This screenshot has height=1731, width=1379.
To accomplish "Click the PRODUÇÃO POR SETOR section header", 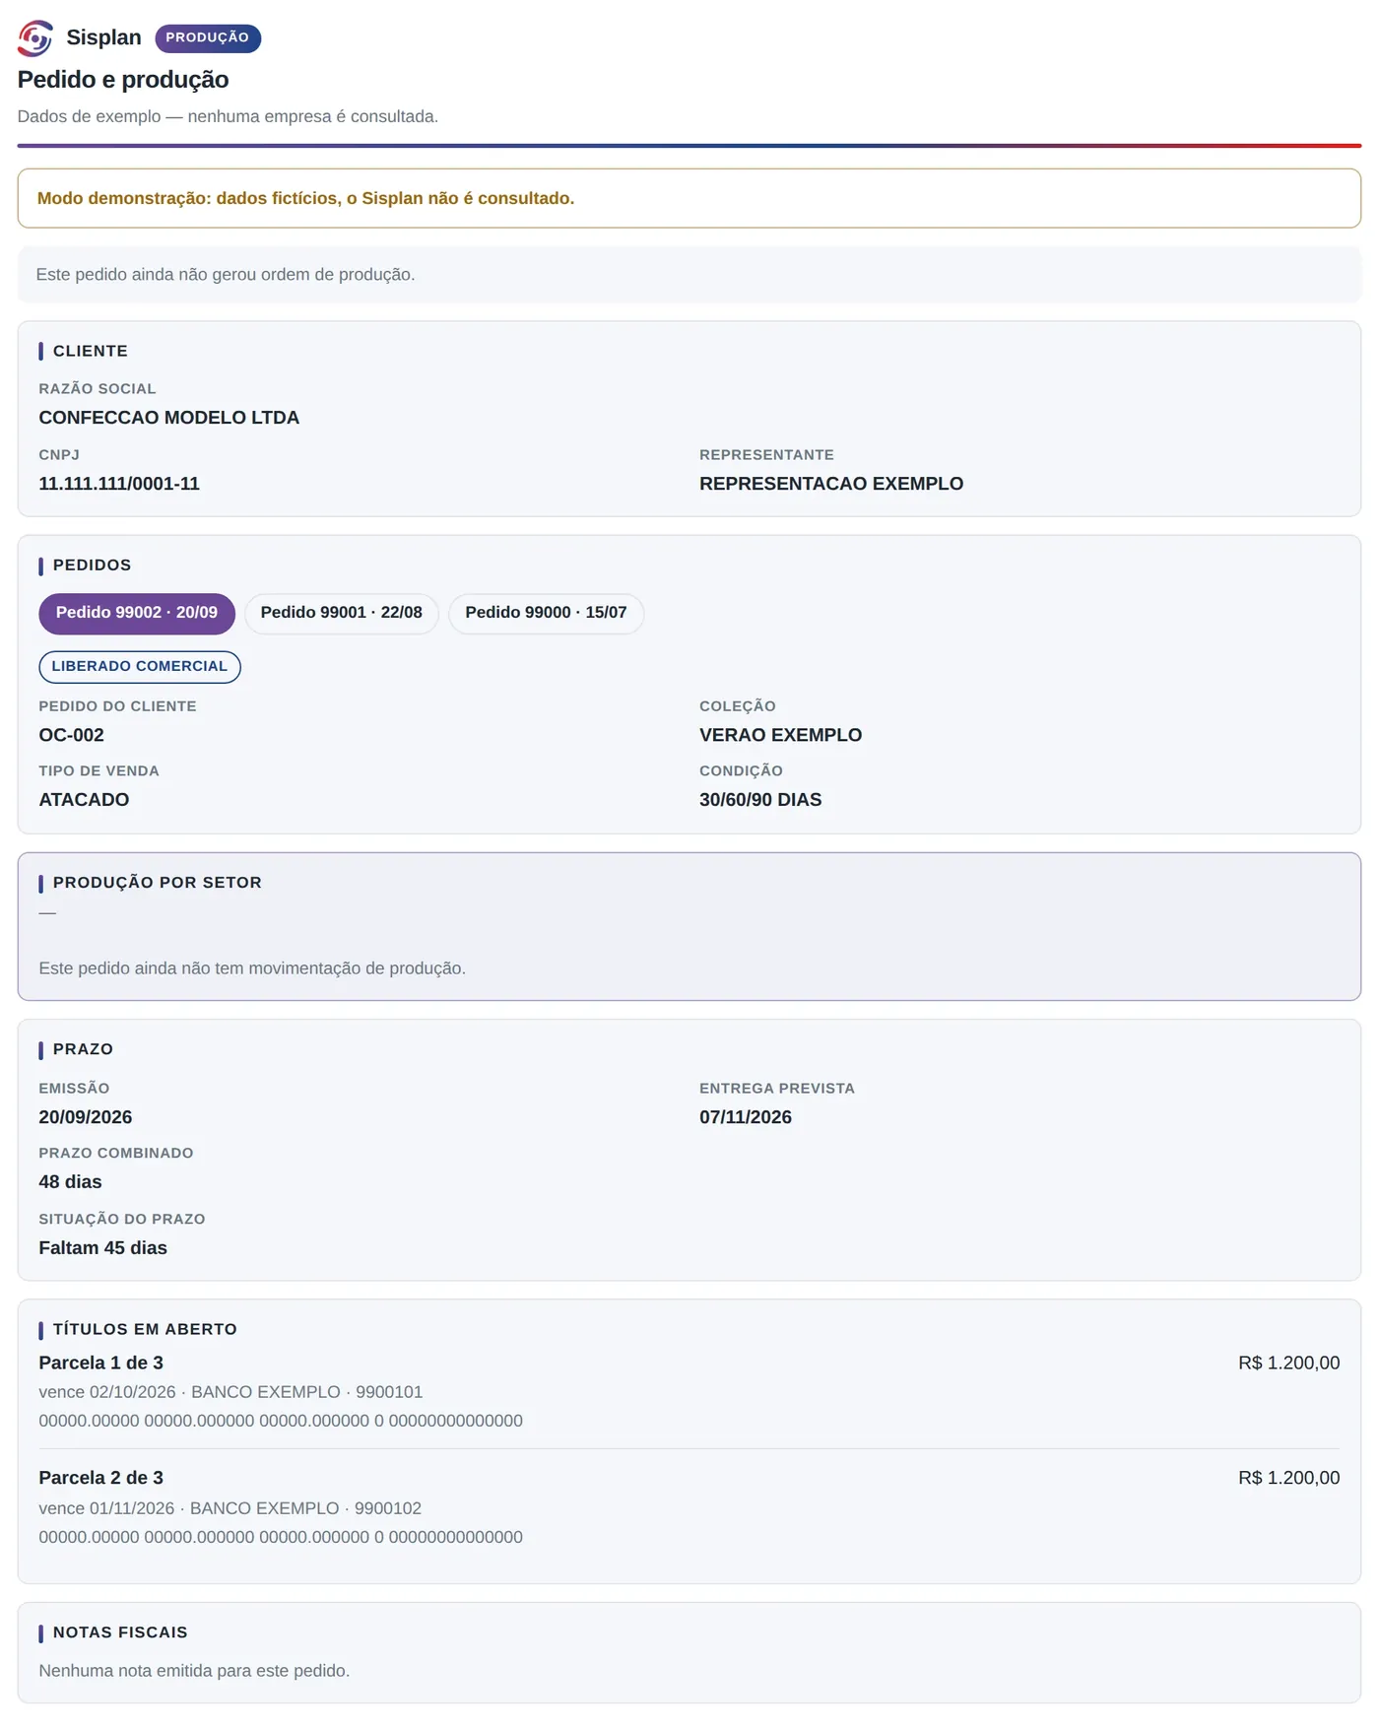I will 158,883.
